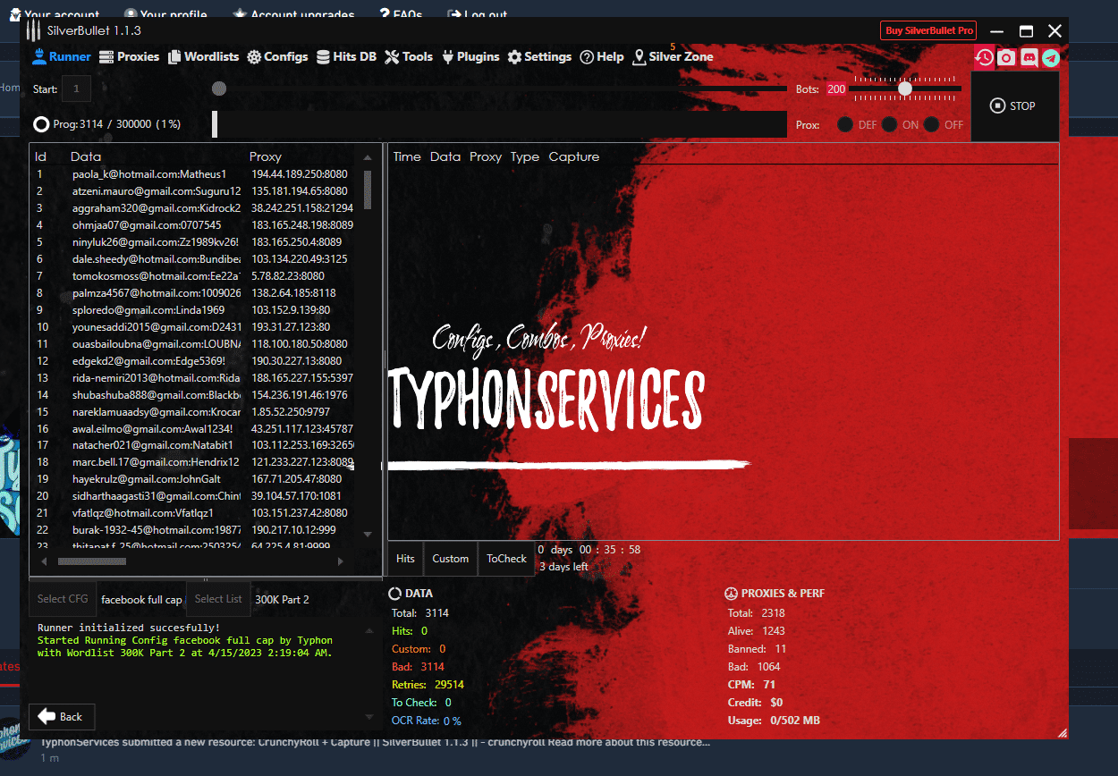The height and width of the screenshot is (776, 1118).
Task: Click the Capture column header
Action: 574,156
